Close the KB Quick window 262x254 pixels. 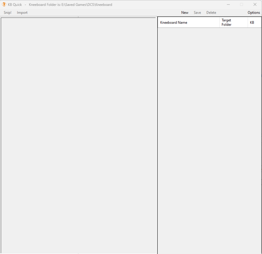pos(255,4)
